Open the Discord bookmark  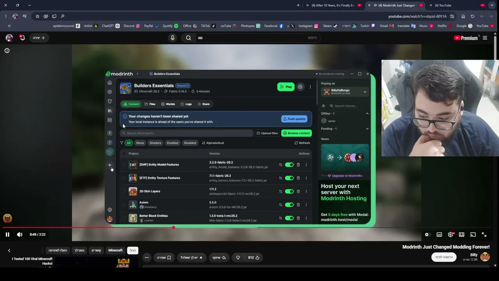132,26
